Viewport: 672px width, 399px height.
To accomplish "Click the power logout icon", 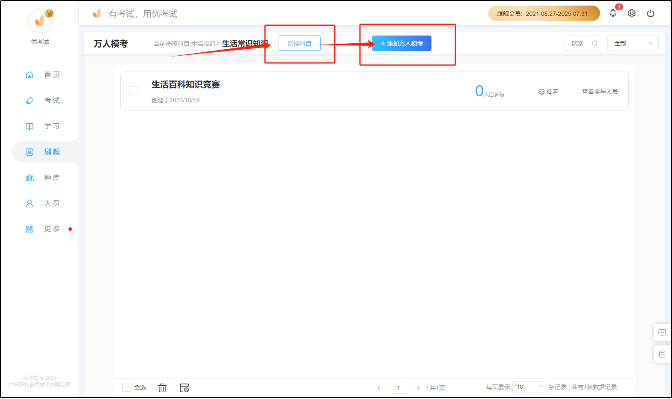I will click(x=651, y=13).
